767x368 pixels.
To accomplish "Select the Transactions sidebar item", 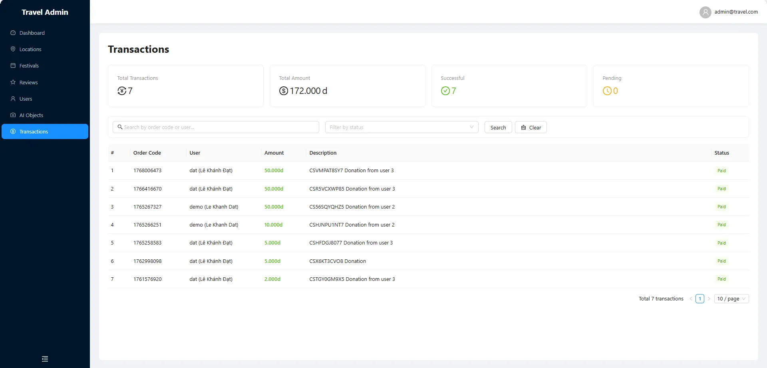I will point(45,131).
